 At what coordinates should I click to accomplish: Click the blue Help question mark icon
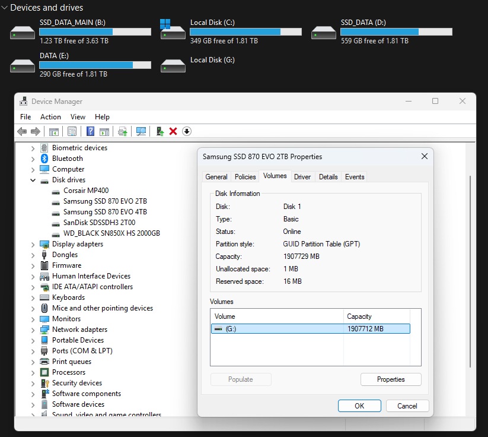click(x=90, y=131)
